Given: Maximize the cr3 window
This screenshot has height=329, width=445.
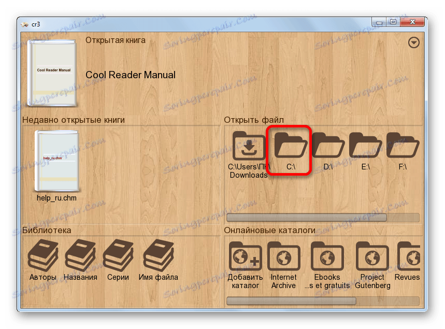Looking at the screenshot, I should [393, 22].
